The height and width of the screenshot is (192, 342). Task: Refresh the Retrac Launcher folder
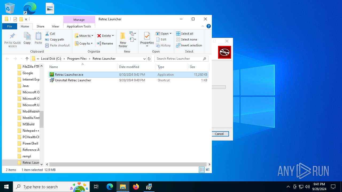[x=149, y=59]
